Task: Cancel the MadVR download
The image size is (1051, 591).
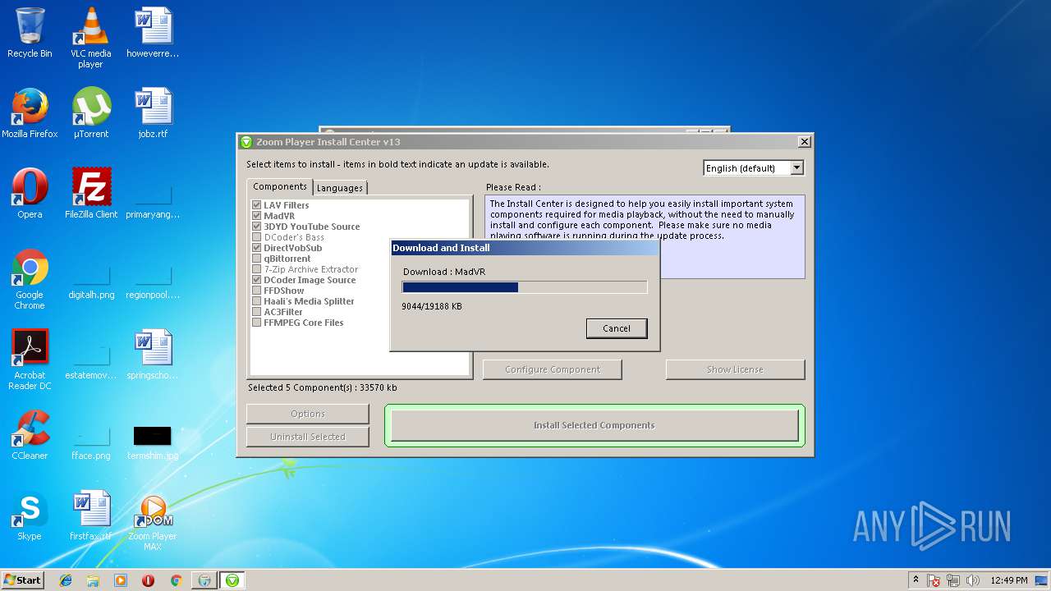Action: (x=617, y=328)
